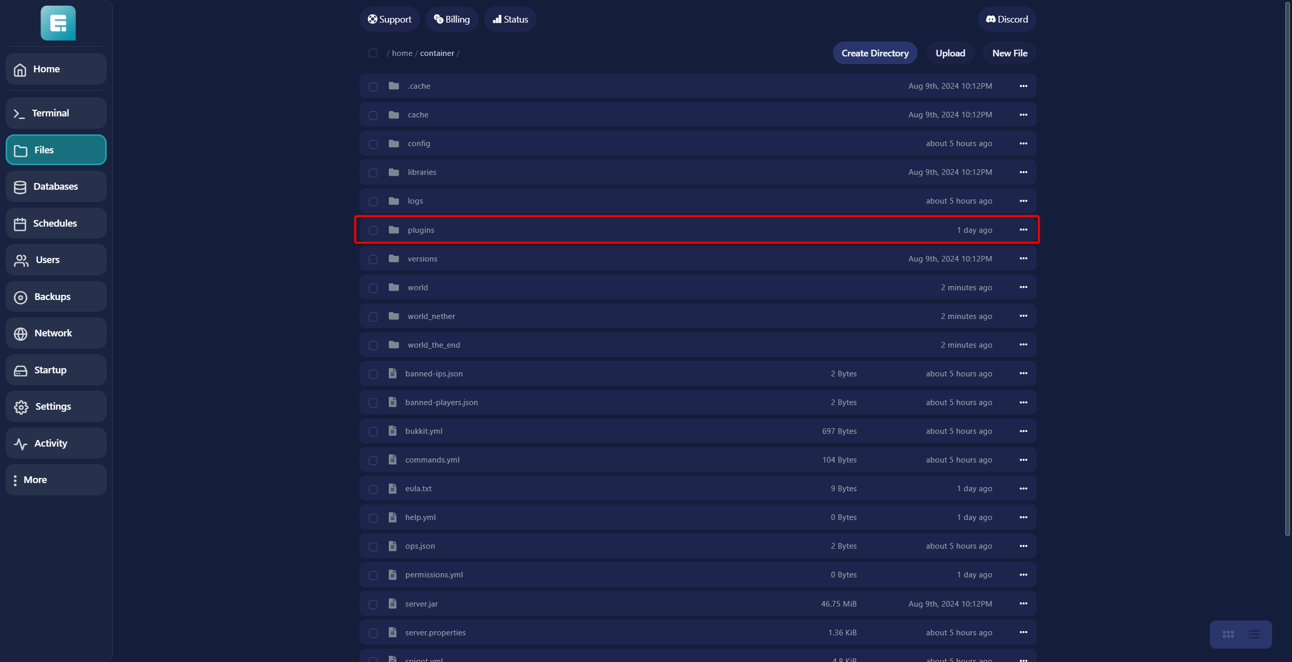Click the home breadcrumb link
This screenshot has width=1292, height=662.
(402, 53)
